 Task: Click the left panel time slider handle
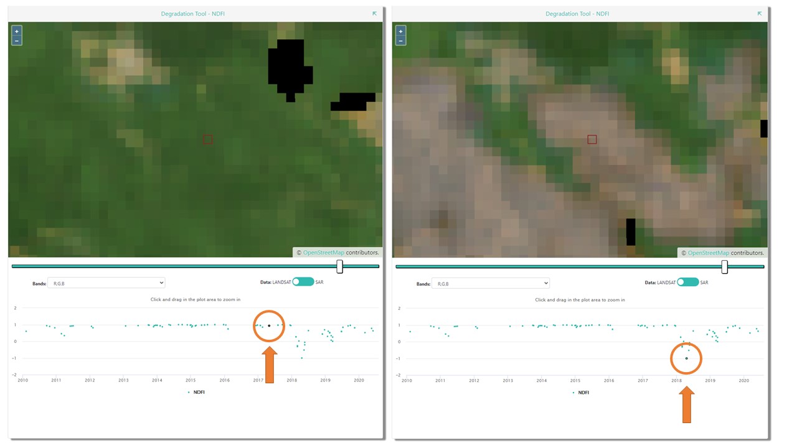pyautogui.click(x=339, y=266)
